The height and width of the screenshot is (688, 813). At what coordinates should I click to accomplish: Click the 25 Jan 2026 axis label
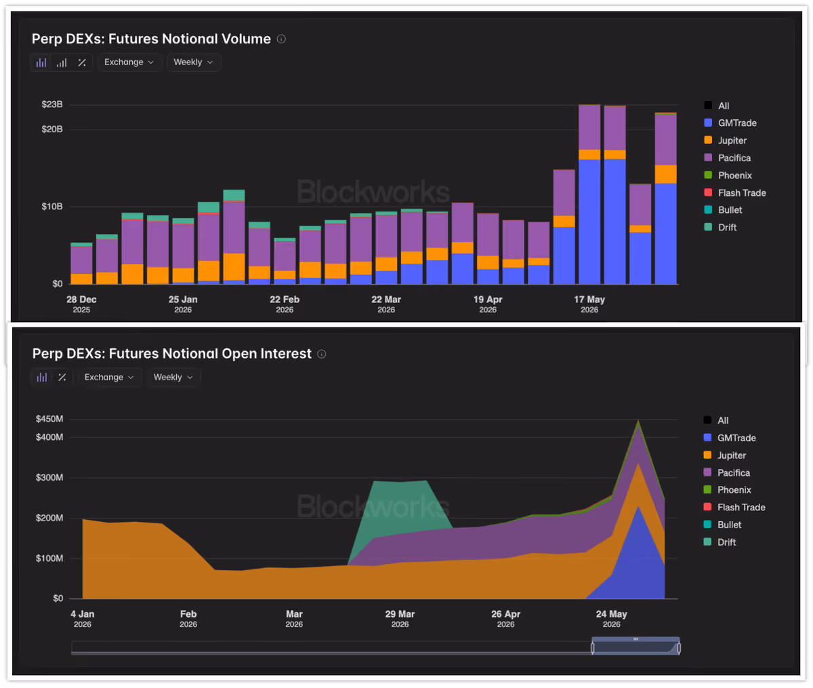point(183,304)
